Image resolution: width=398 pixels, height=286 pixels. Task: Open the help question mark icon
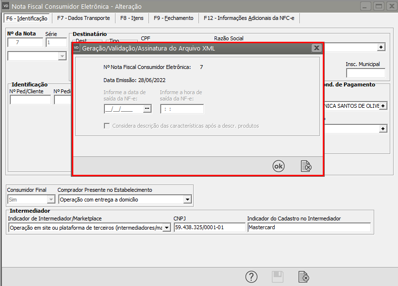[x=251, y=277]
